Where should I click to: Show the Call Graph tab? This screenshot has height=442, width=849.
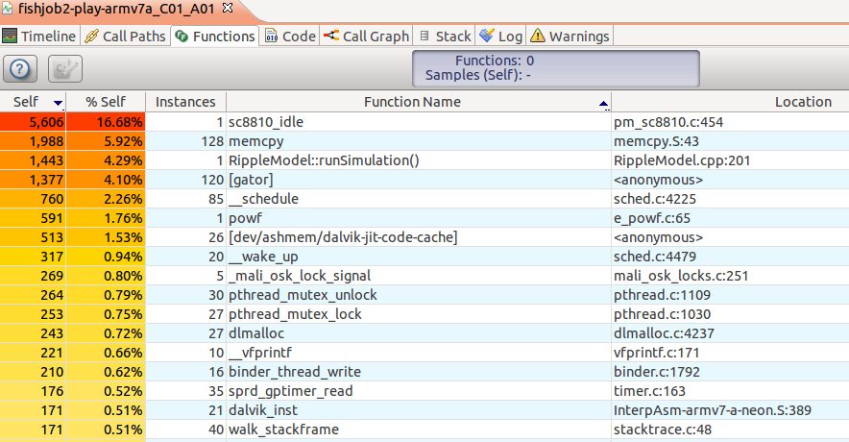click(366, 37)
